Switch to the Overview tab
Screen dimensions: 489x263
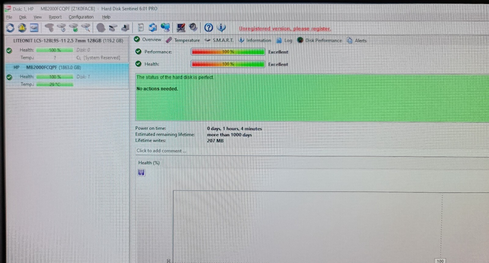148,40
